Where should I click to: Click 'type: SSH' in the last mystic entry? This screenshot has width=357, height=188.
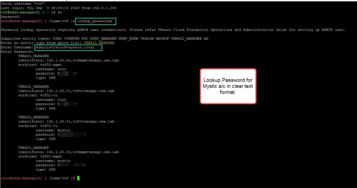(45, 170)
